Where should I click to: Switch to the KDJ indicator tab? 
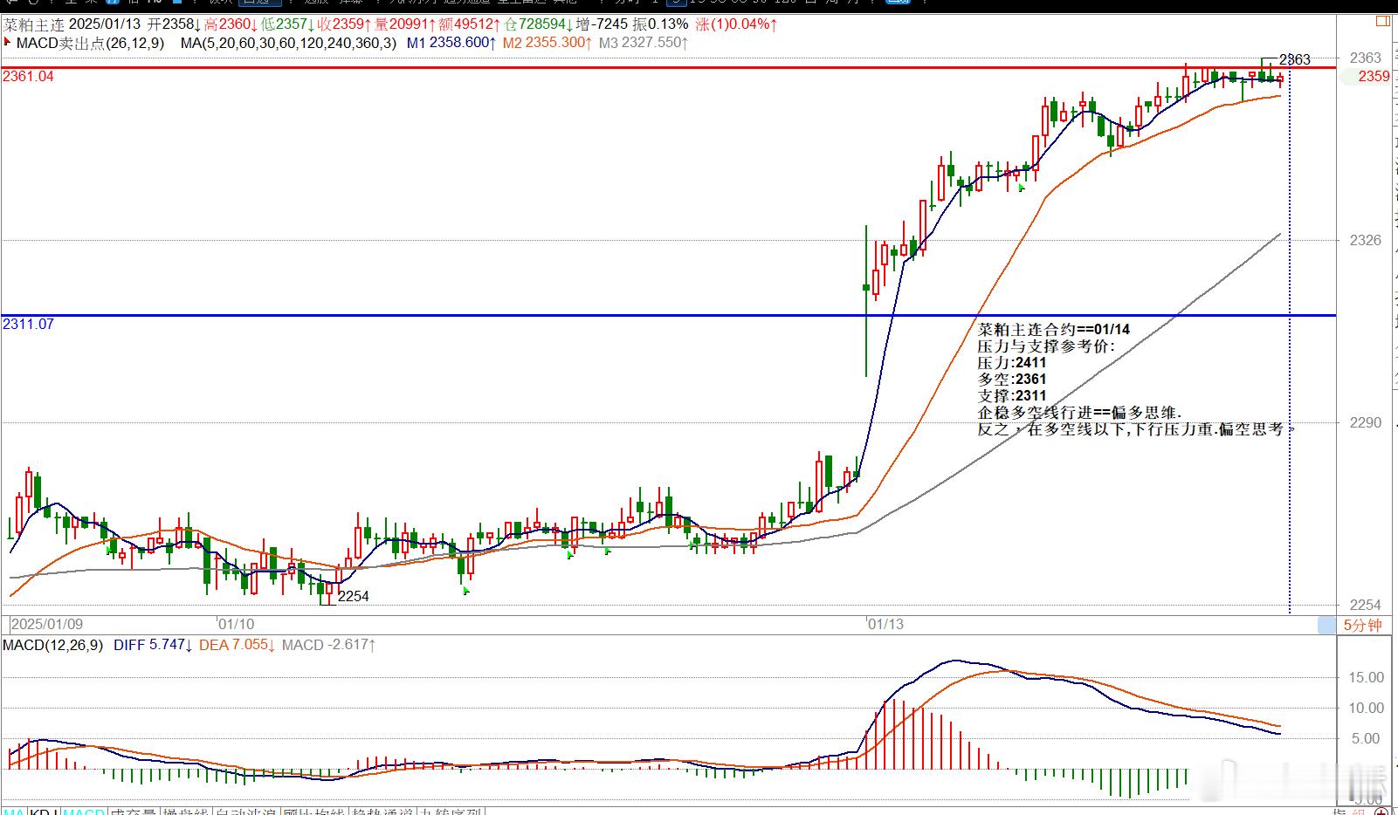point(44,812)
